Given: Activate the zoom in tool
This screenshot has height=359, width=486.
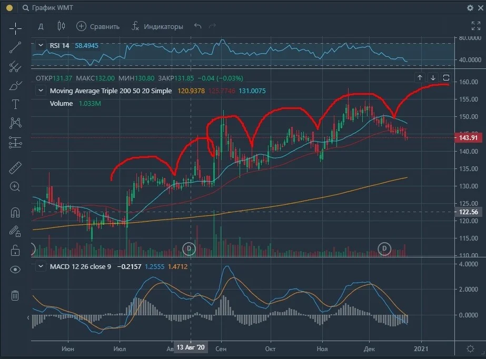Looking at the screenshot, I should (x=15, y=186).
